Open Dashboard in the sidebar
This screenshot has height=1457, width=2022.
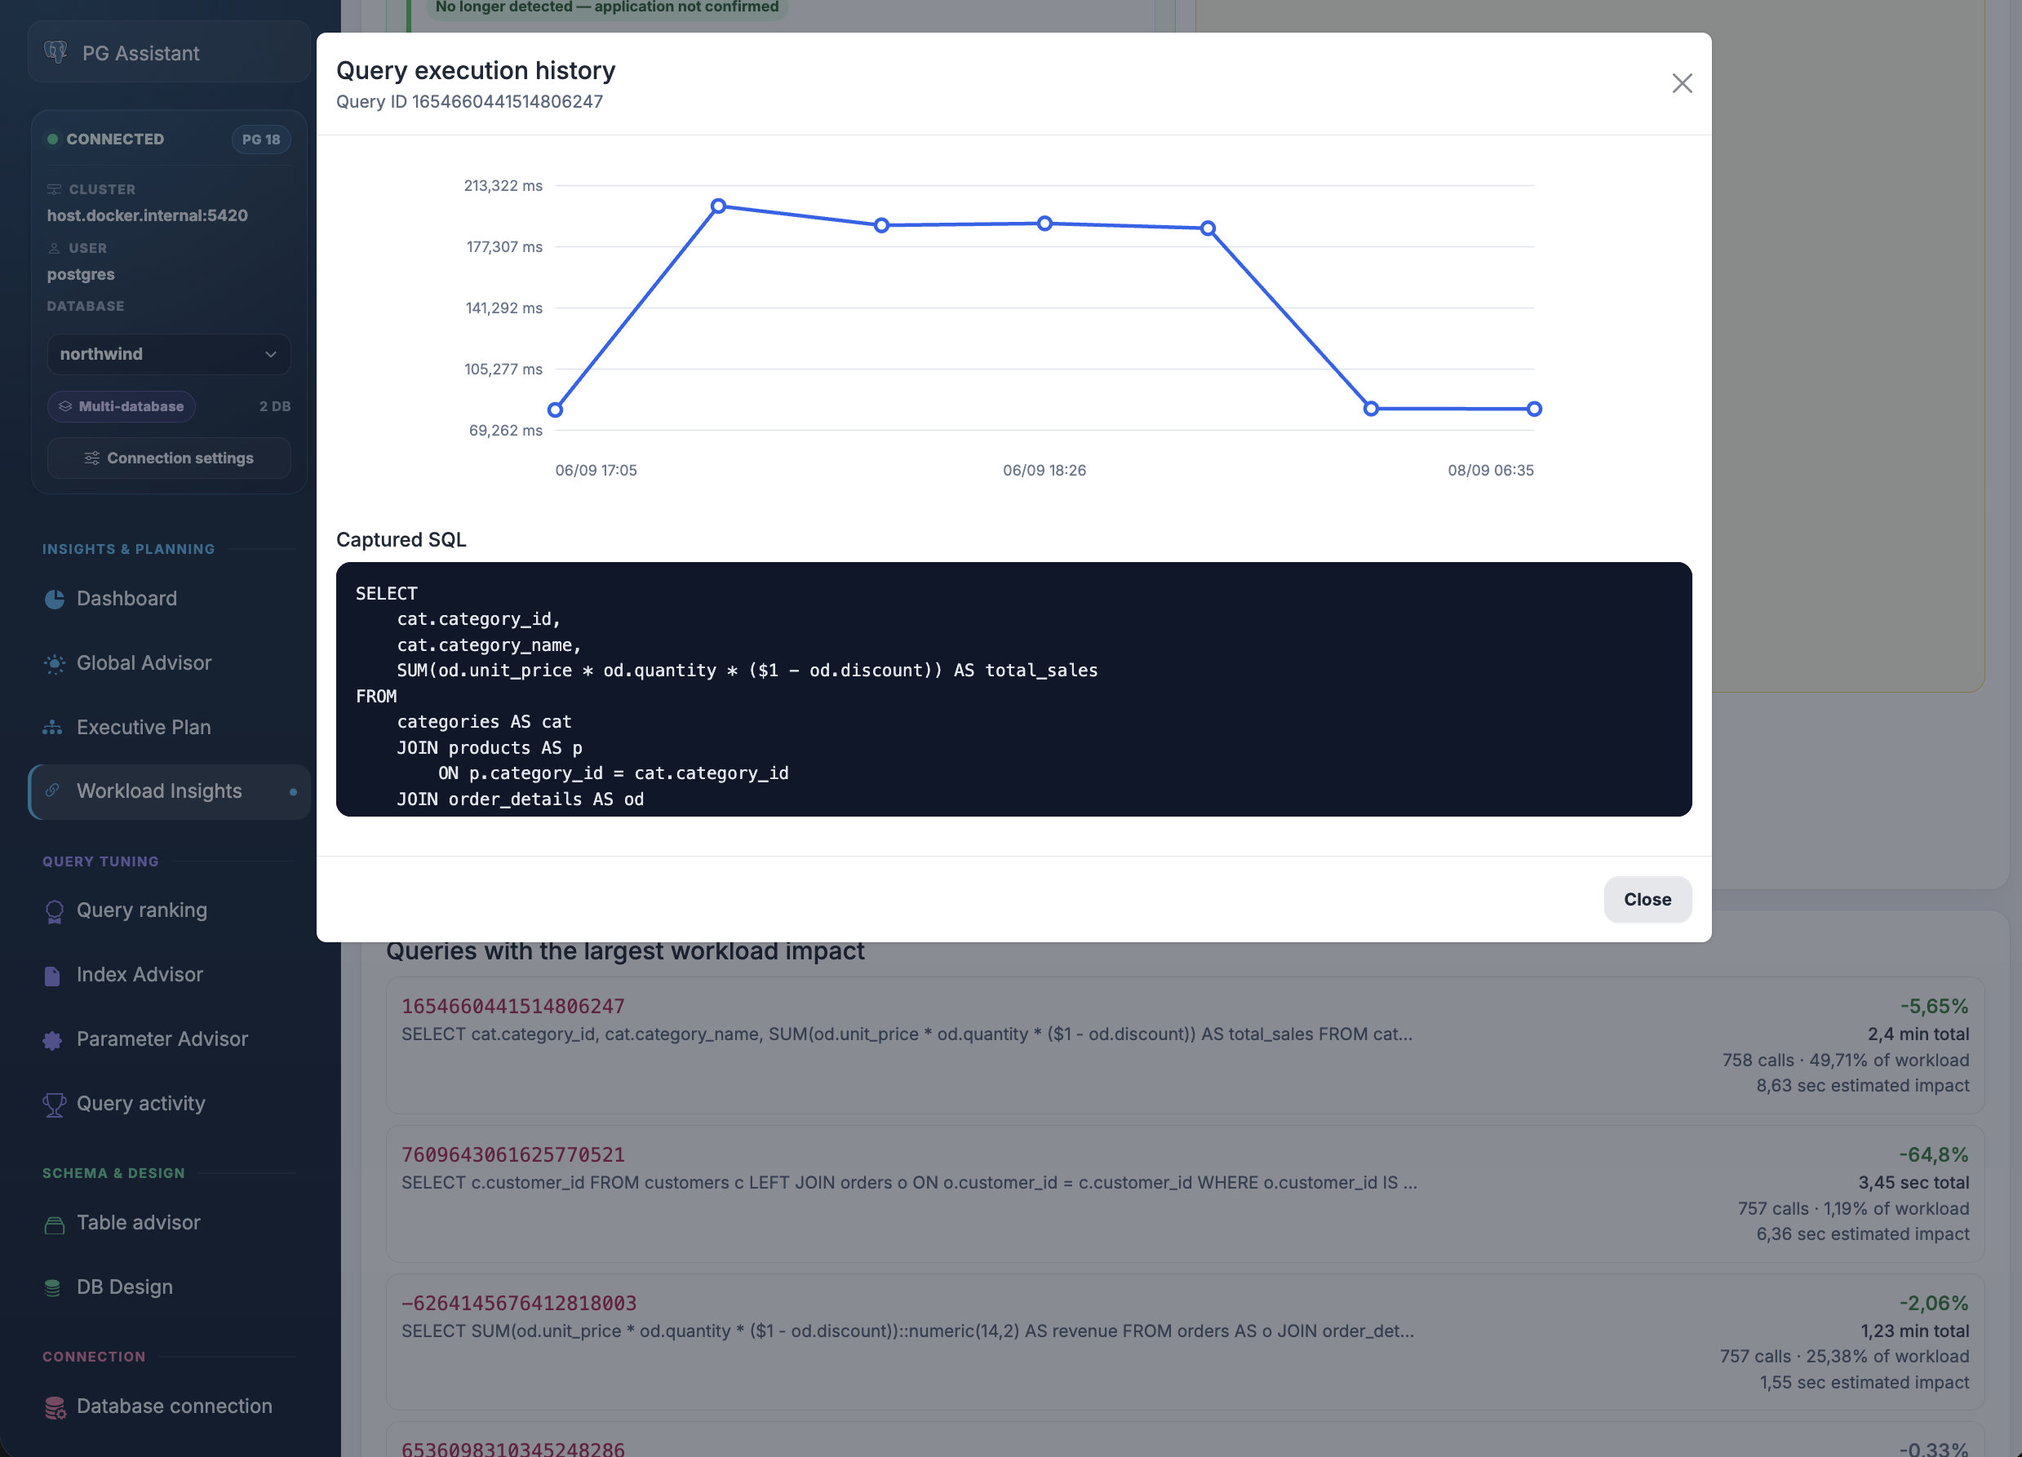[168, 599]
